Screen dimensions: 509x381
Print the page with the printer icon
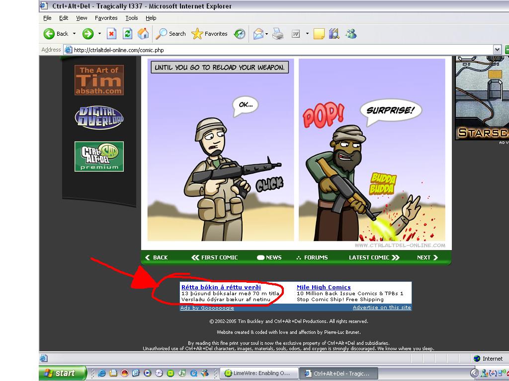[x=278, y=34]
